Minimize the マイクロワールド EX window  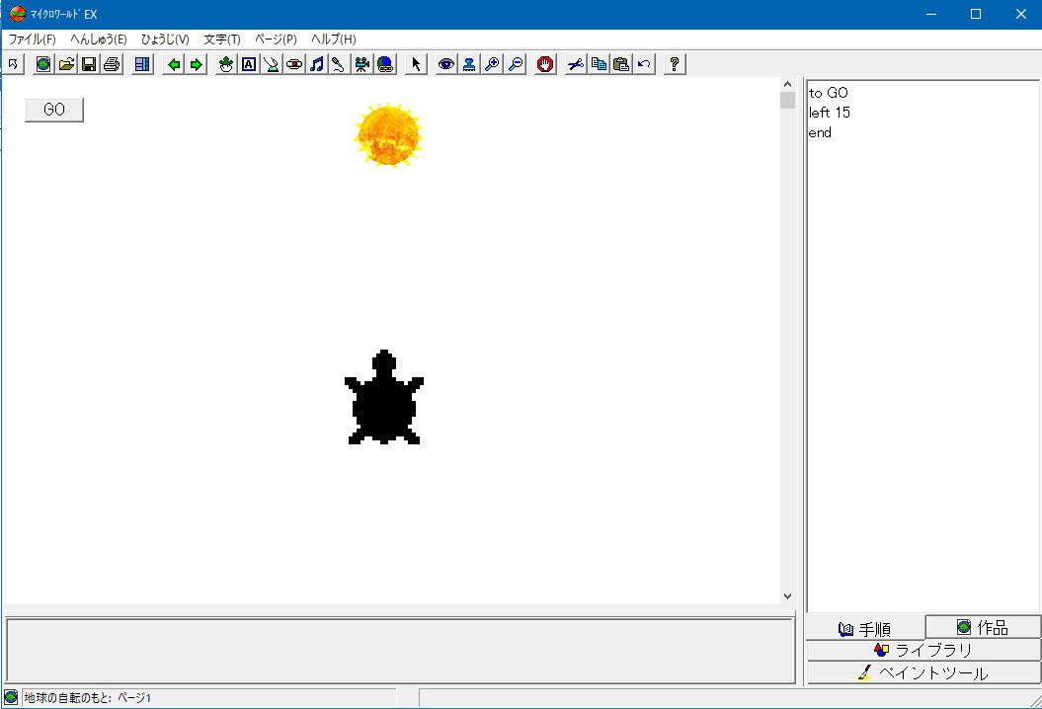pyautogui.click(x=931, y=14)
